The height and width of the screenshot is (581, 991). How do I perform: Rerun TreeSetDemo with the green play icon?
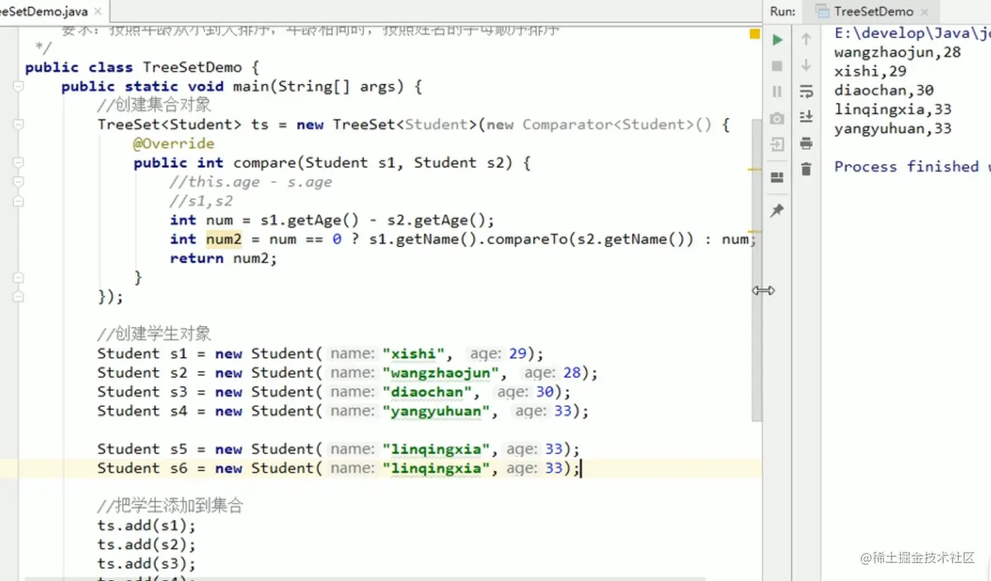coord(777,40)
